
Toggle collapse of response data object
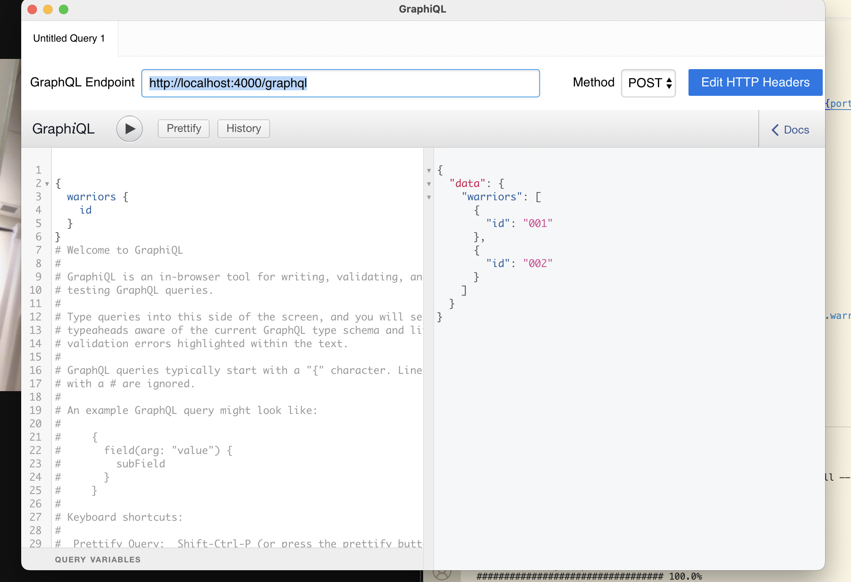click(x=429, y=184)
